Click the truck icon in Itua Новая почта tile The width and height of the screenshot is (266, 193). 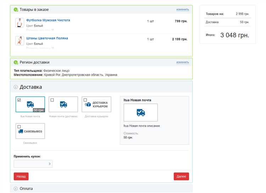tap(31, 104)
